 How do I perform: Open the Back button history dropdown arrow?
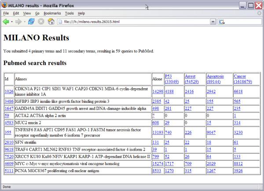12,22
